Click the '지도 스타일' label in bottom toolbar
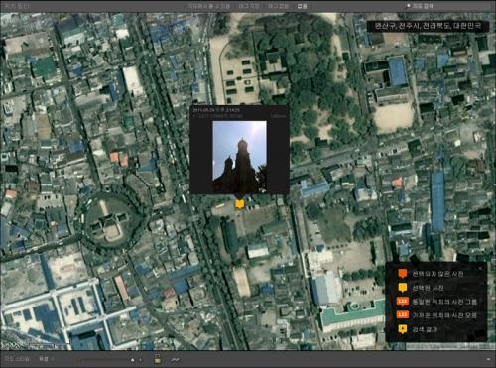The width and height of the screenshot is (496, 368). click(17, 359)
